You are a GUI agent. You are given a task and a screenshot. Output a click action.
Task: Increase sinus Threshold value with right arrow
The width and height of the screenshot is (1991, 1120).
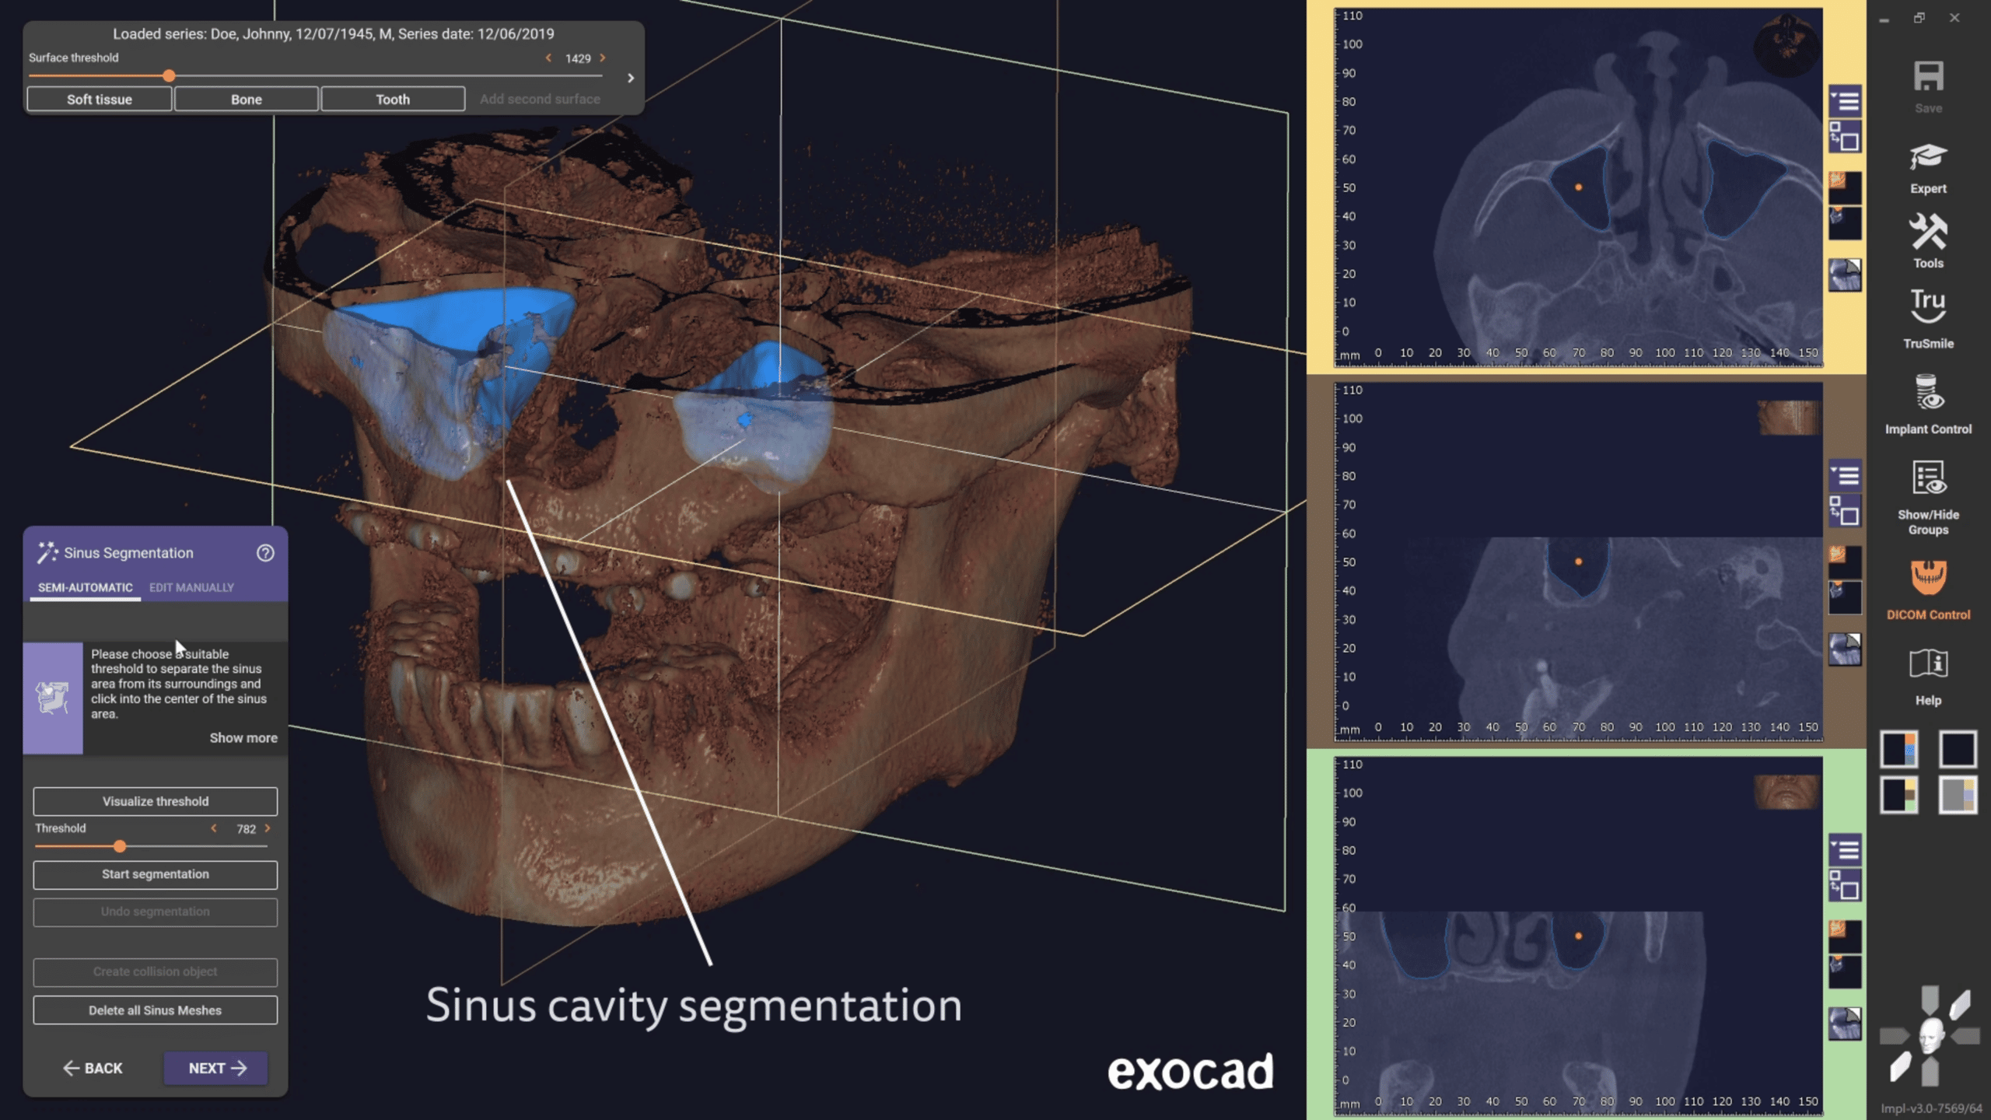(268, 828)
